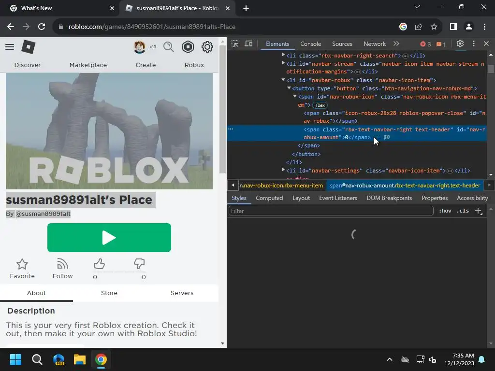Switch to the Sources tab
This screenshot has width=495, height=371.
[x=342, y=44]
